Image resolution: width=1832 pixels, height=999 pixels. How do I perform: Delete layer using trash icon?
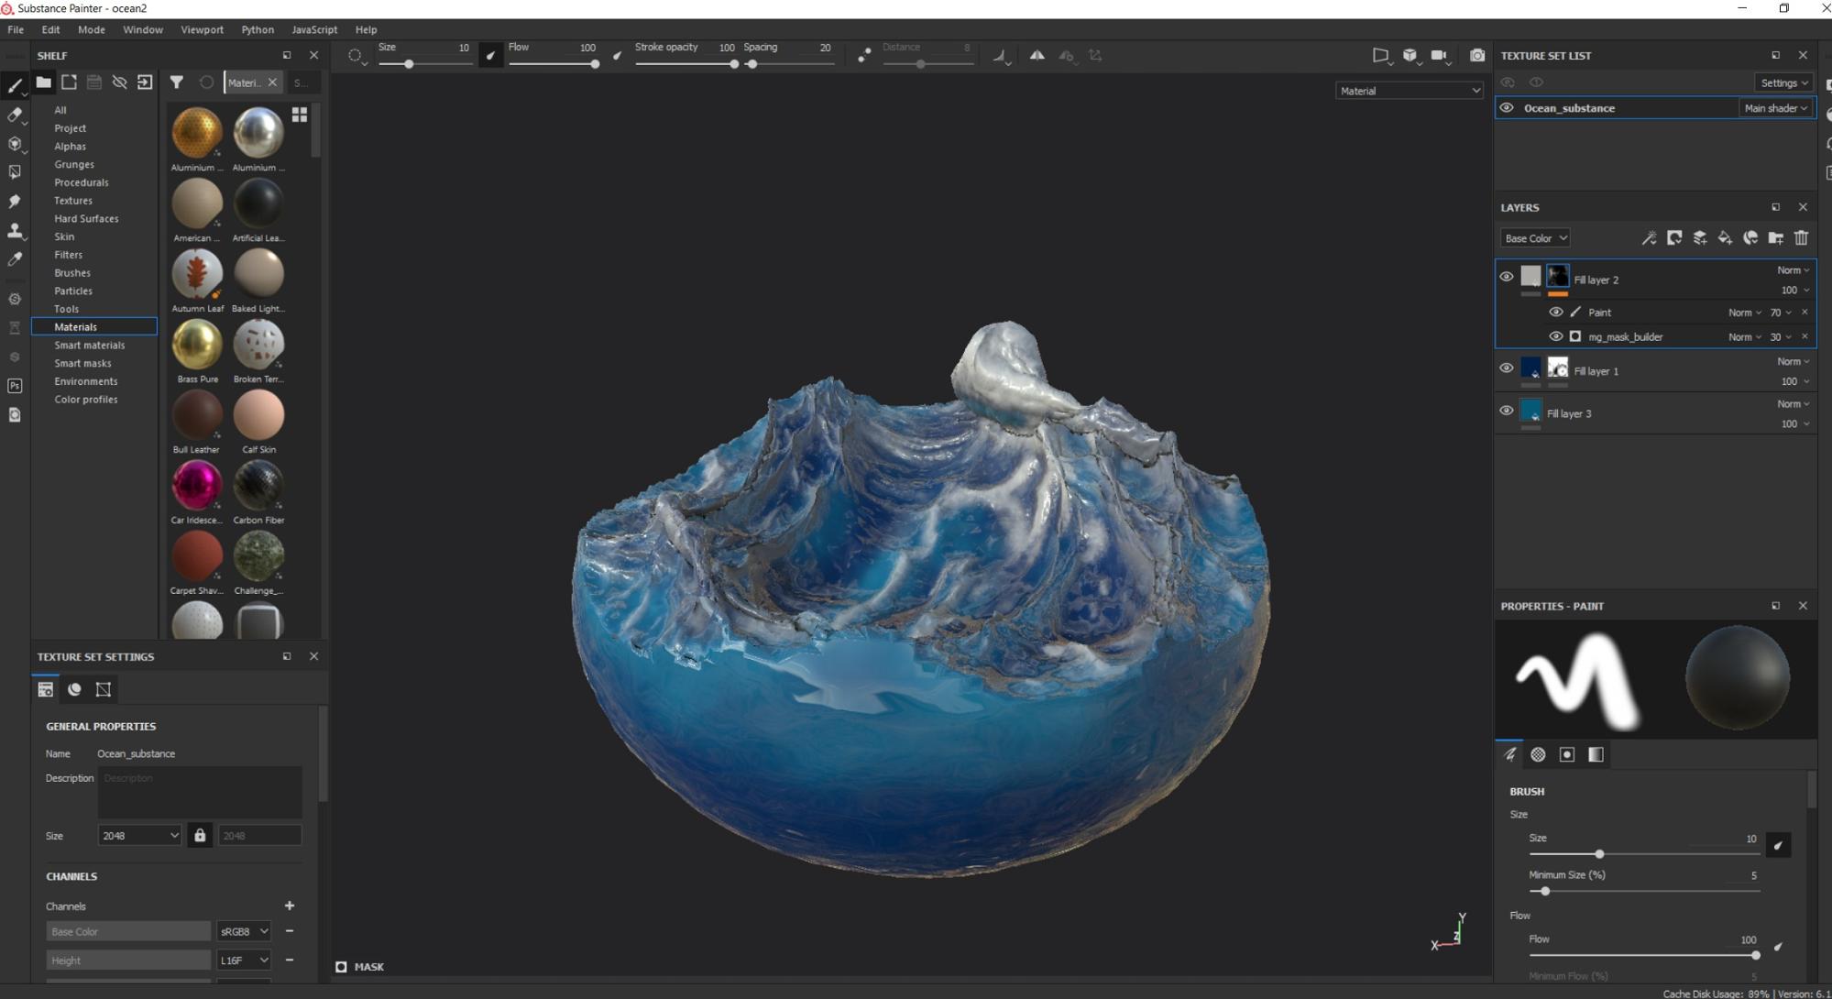point(1801,238)
